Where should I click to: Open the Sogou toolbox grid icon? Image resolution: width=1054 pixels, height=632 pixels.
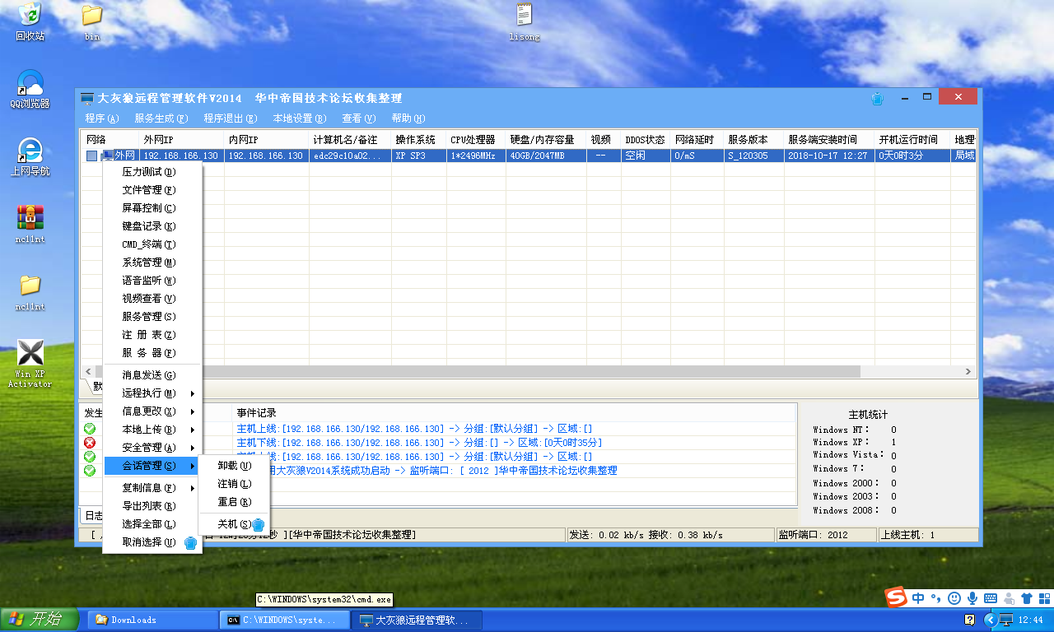tap(1043, 598)
